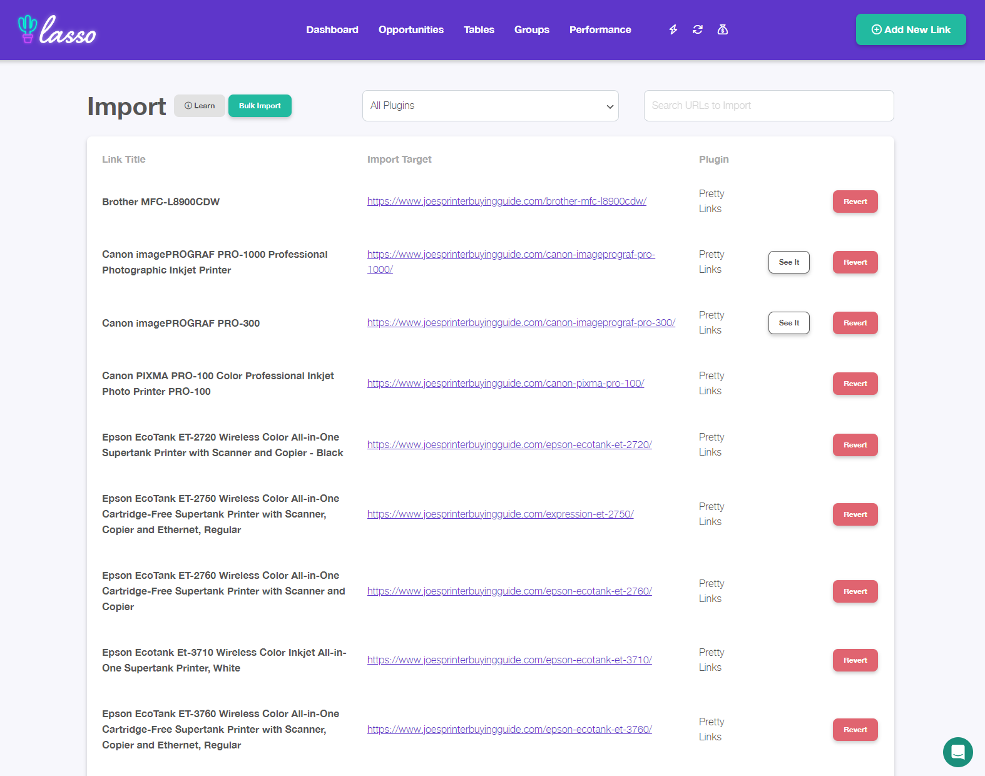
Task: Click See It for Canon imagePROGRAF PRO-300
Action: tap(789, 323)
